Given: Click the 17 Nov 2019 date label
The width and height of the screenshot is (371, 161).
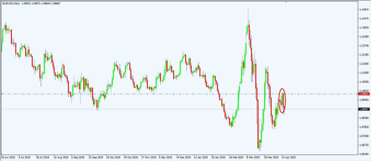Looking at the screenshot, I should pos(149,158).
